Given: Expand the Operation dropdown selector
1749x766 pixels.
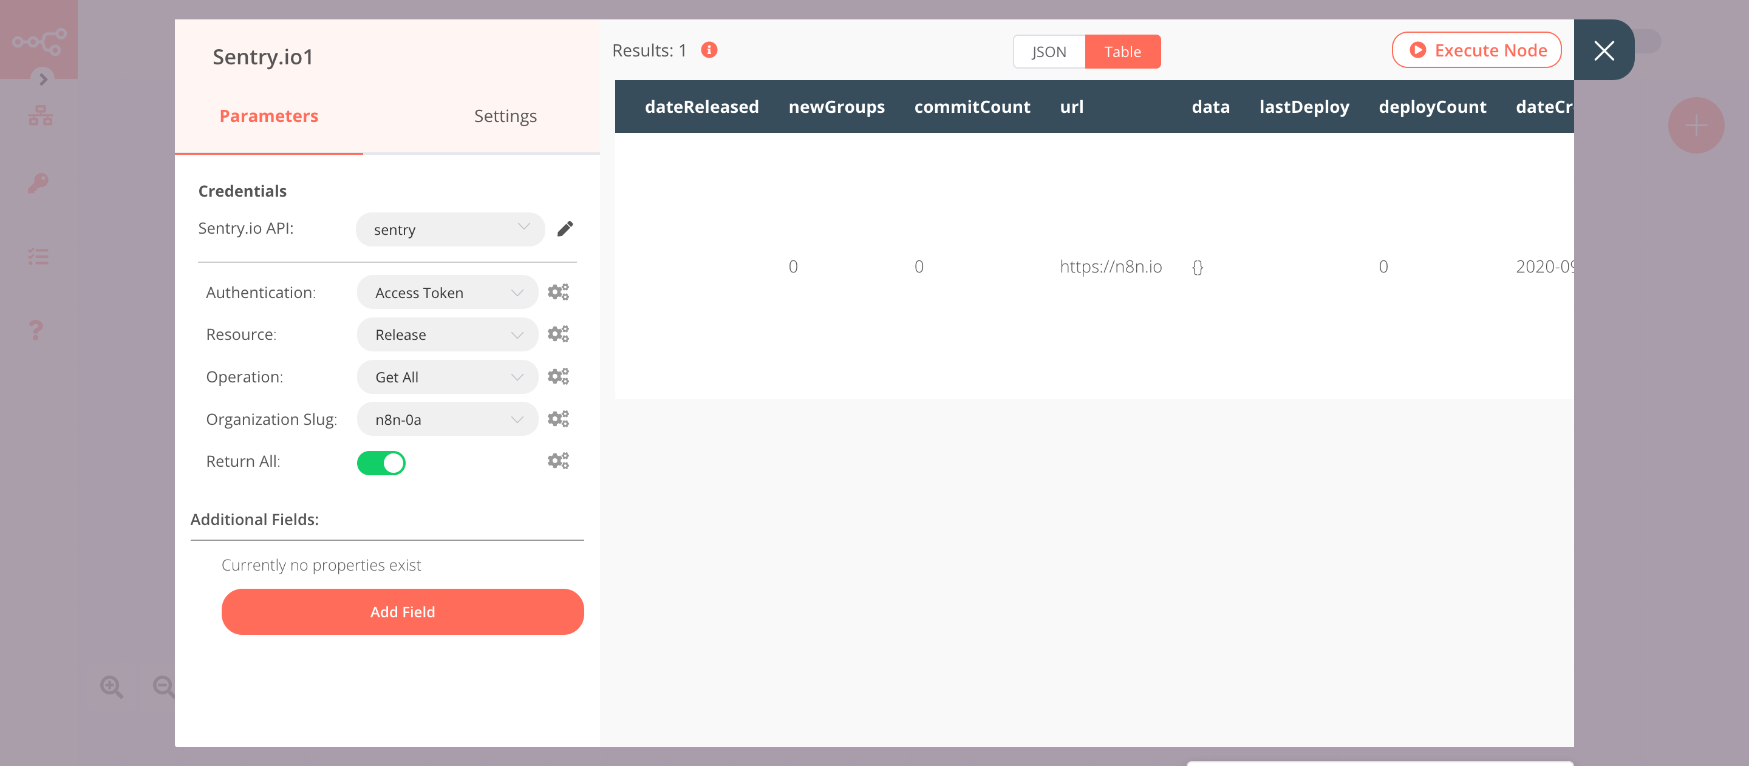Looking at the screenshot, I should pyautogui.click(x=445, y=376).
